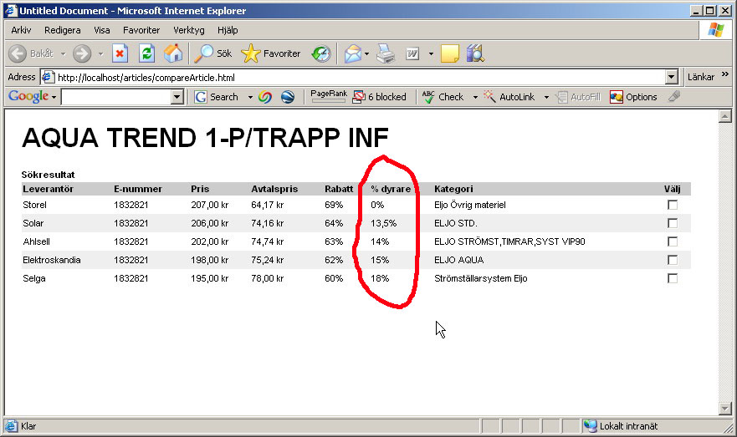The height and width of the screenshot is (437, 737).
Task: Open the Favoriter menu
Action: [x=141, y=30]
